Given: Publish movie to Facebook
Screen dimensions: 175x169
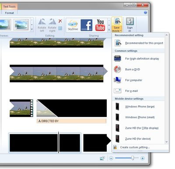Looking at the screenshot, I should click(87, 25).
